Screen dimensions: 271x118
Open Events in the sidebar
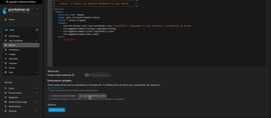tap(21, 68)
